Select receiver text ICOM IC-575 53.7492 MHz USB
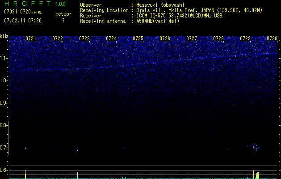This screenshot has width=281, height=179. 179,16
